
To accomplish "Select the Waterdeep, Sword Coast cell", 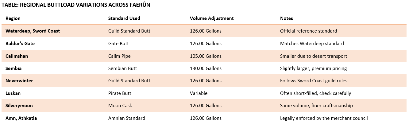I will click(33, 31).
